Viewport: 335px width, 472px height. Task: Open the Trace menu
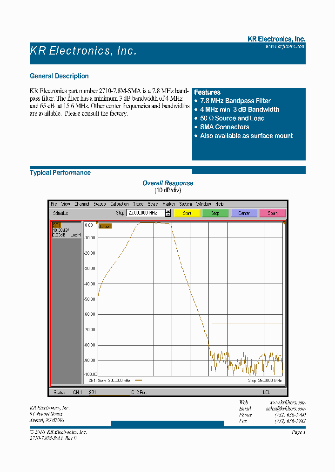tap(138, 204)
